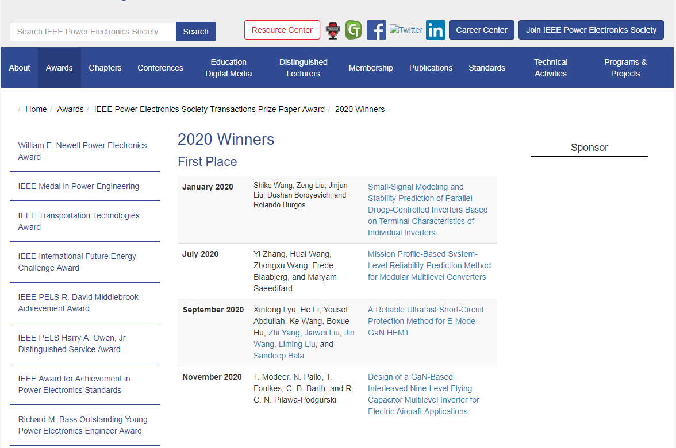The image size is (676, 448).
Task: Open the About menu
Action: pyautogui.click(x=20, y=68)
